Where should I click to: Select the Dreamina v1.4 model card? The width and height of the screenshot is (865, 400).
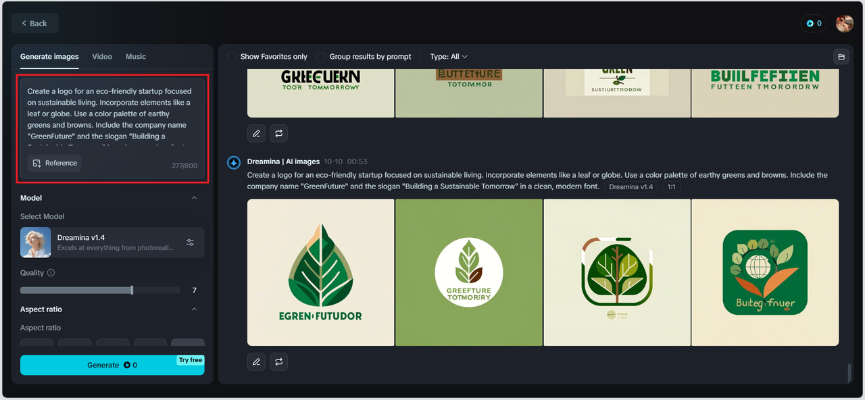pos(112,242)
